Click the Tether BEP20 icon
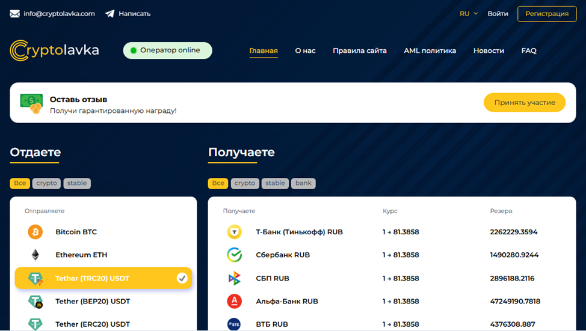Image resolution: width=586 pixels, height=331 pixels. point(35,302)
